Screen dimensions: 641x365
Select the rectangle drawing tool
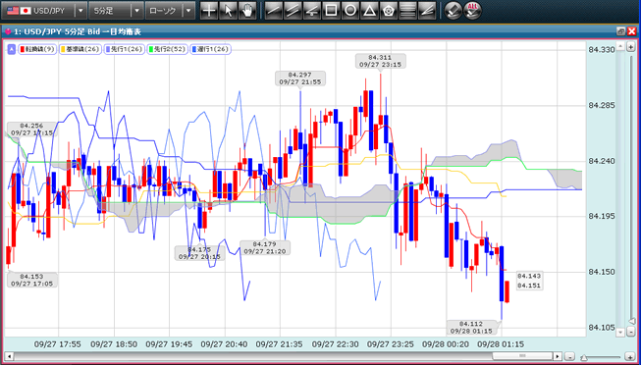click(x=331, y=11)
